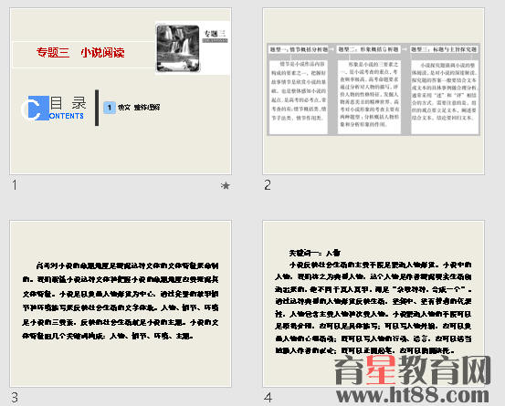Click the slide number 3 label
The image size is (505, 406).
[15, 398]
